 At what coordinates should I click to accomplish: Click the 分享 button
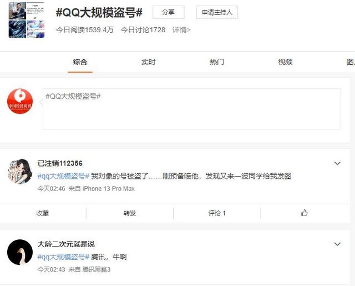point(168,12)
